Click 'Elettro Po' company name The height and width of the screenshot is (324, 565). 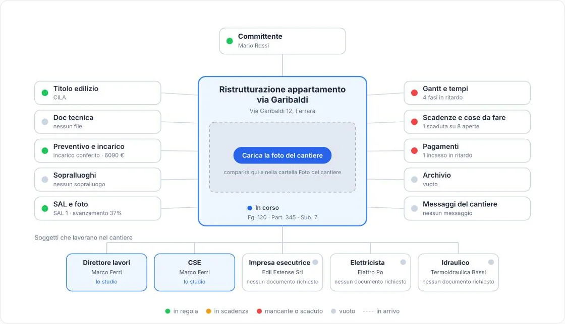coord(370,272)
